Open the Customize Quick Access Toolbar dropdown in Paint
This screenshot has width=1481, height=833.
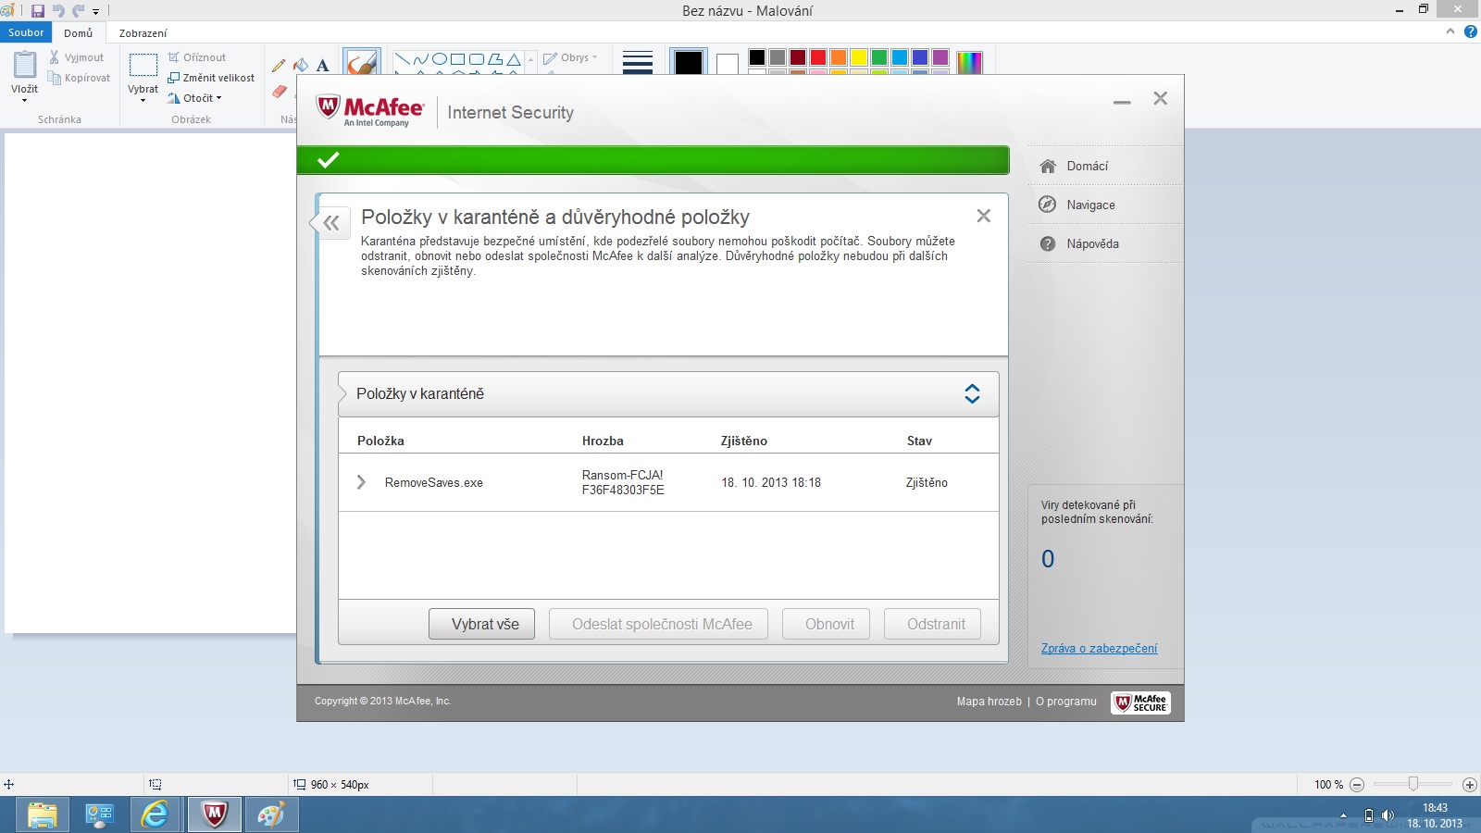(x=95, y=12)
